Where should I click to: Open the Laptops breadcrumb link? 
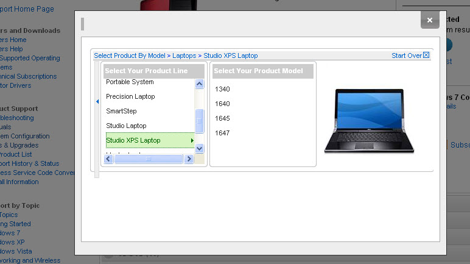pyautogui.click(x=184, y=55)
